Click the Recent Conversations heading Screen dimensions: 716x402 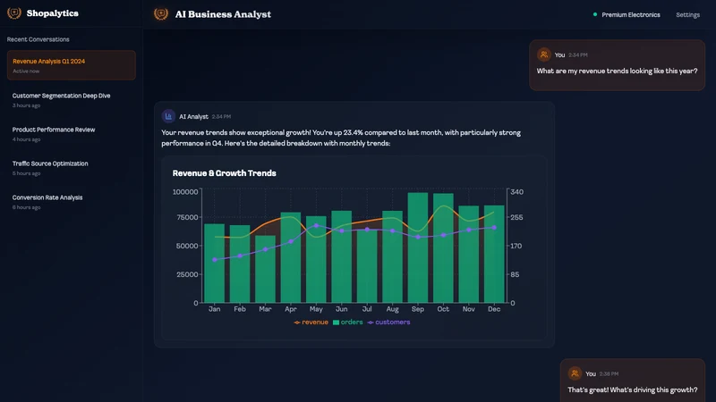(38, 39)
